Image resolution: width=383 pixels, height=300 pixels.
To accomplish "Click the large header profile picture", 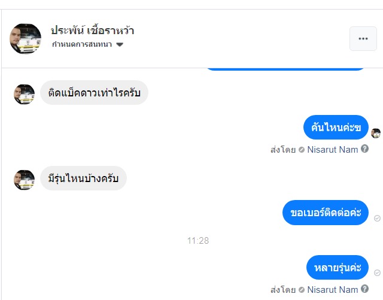I will tap(25, 39).
